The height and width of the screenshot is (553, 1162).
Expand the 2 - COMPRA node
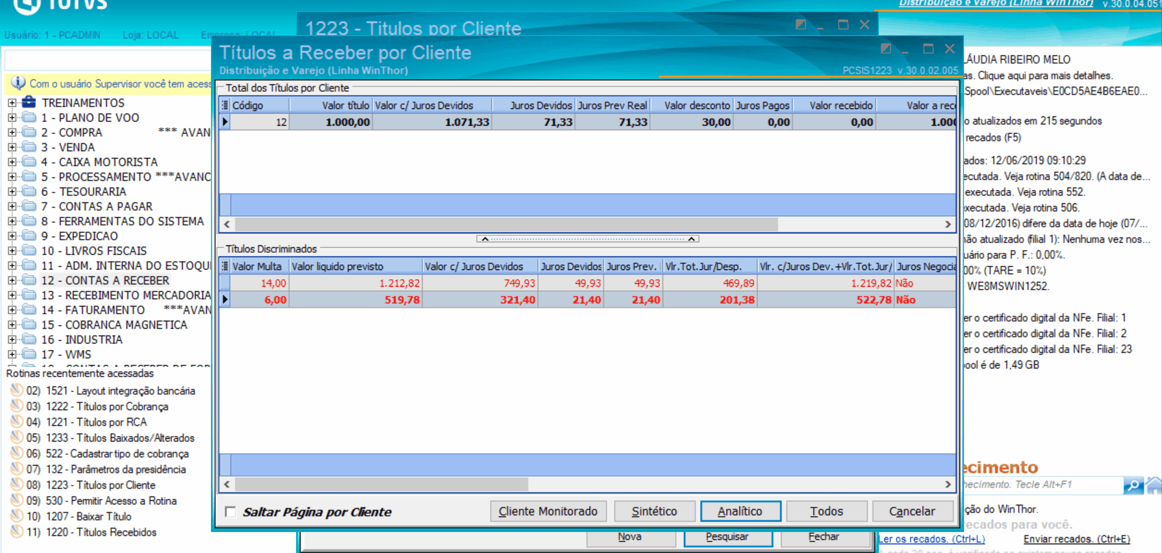click(x=12, y=133)
